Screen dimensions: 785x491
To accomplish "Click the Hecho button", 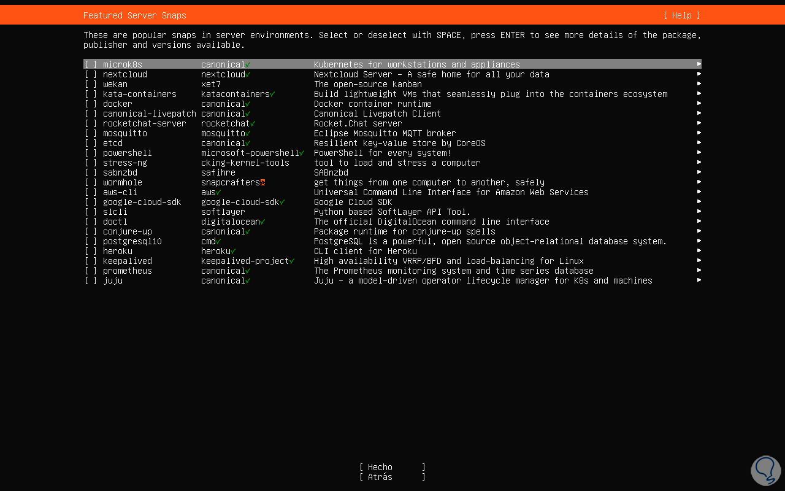I will click(x=392, y=467).
